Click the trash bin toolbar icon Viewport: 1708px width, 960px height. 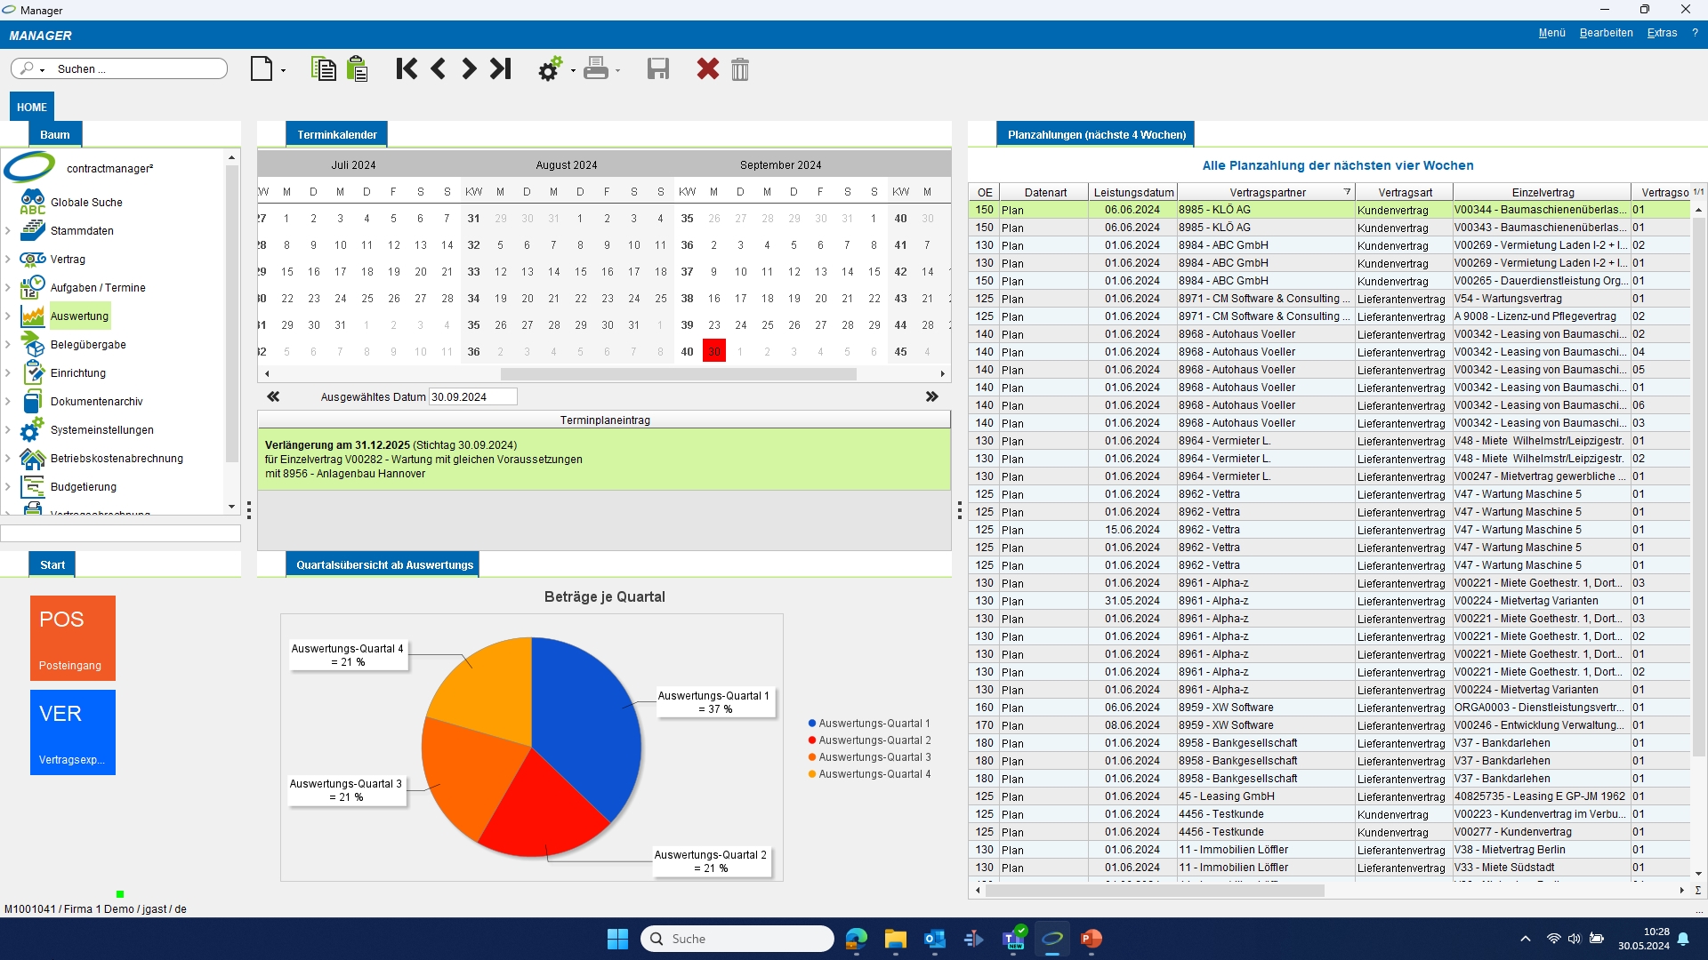tap(739, 68)
